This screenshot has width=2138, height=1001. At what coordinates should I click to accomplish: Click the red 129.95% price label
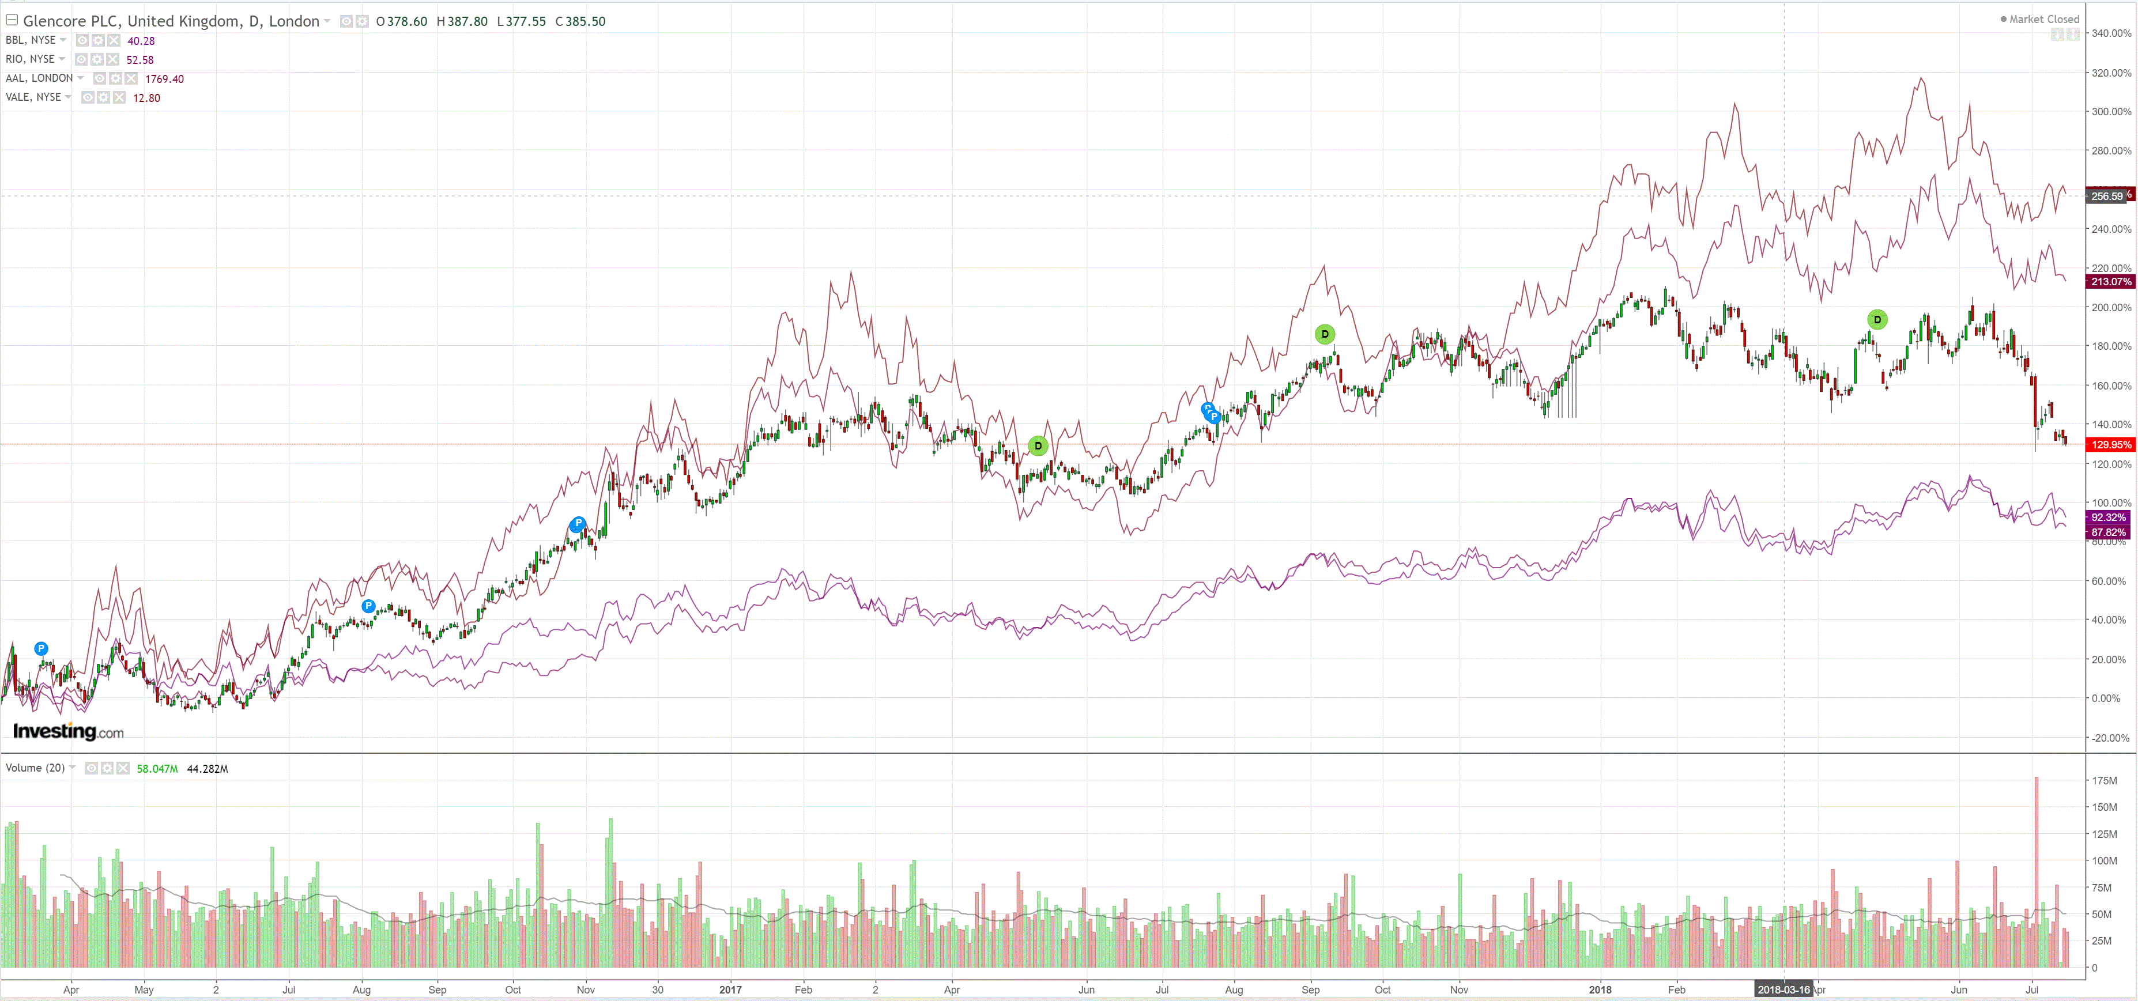2110,445
